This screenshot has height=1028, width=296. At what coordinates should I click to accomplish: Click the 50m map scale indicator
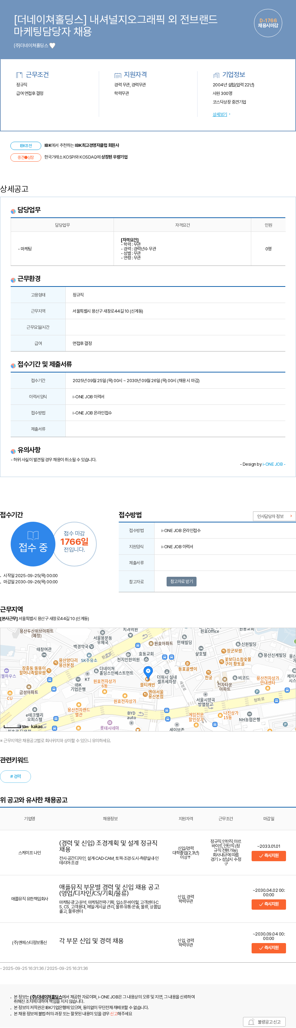pos(16,726)
